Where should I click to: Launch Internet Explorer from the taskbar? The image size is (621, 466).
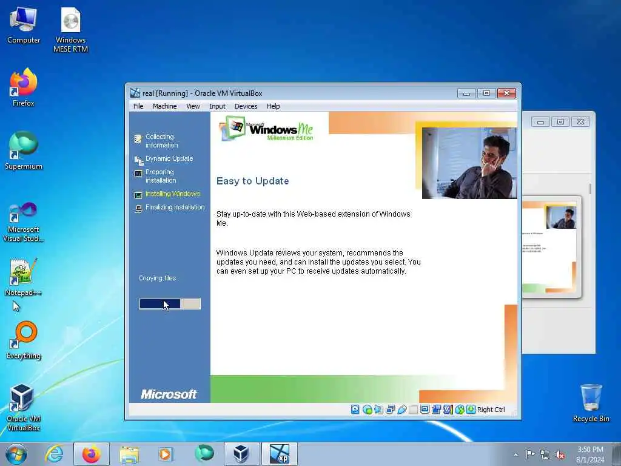tap(54, 454)
